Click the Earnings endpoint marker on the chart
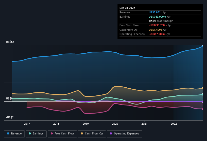 202,94
